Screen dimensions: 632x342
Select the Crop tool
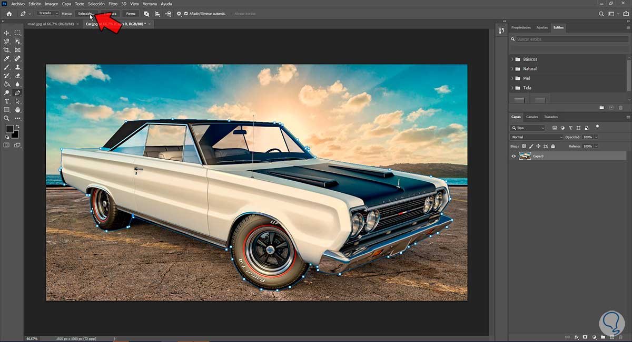pyautogui.click(x=7, y=50)
